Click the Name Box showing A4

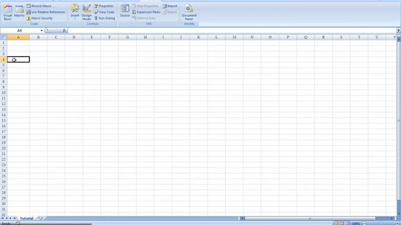[20, 31]
